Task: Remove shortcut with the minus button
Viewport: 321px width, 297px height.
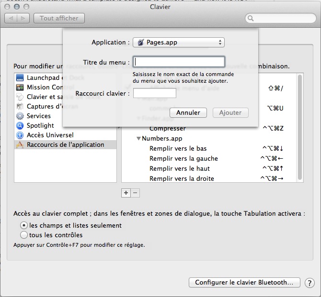Action: click(x=135, y=193)
